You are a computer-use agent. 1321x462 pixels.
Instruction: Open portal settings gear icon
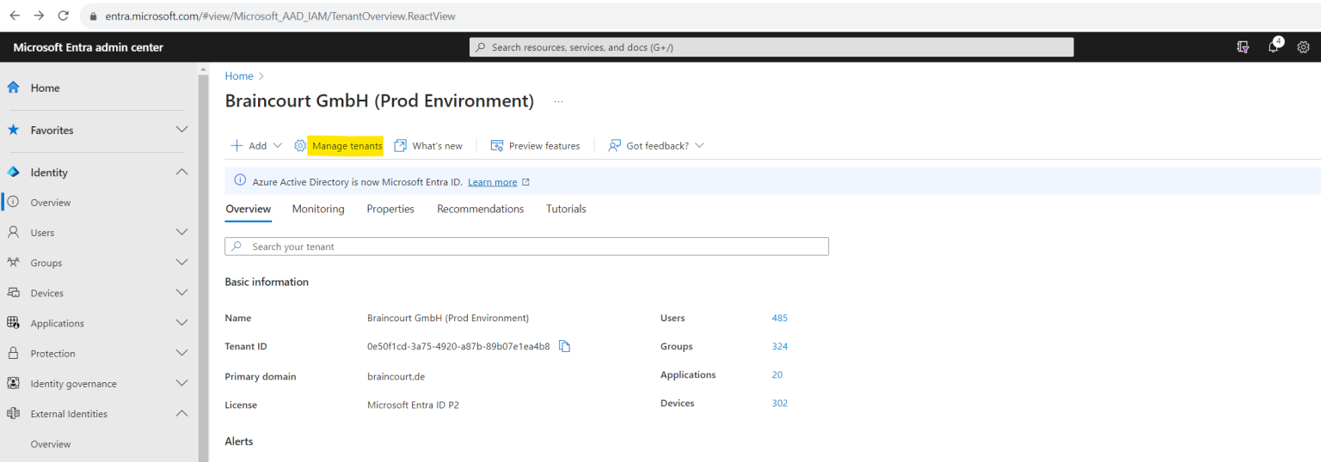(x=1303, y=47)
